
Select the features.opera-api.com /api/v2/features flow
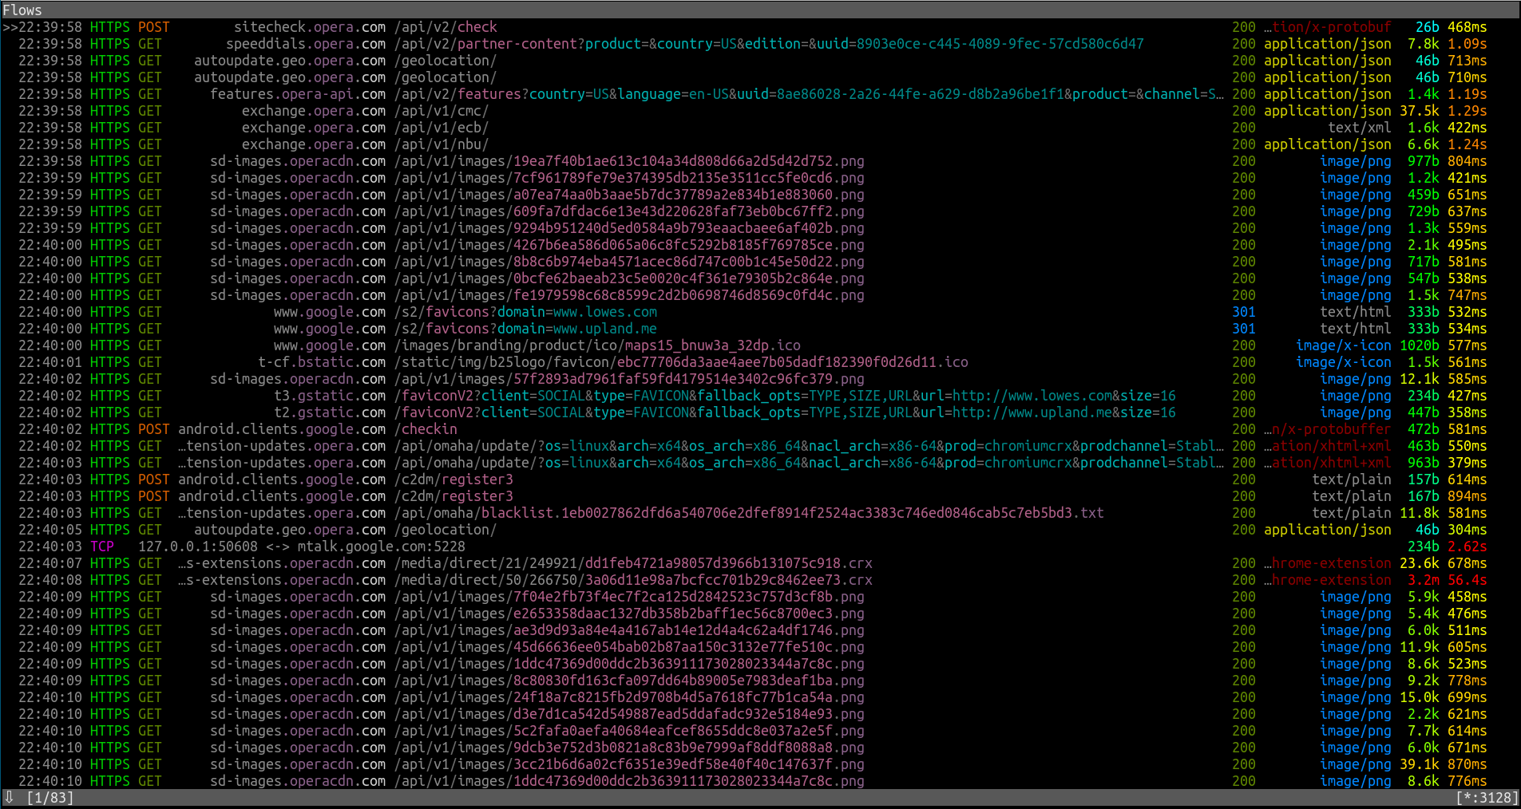point(760,94)
